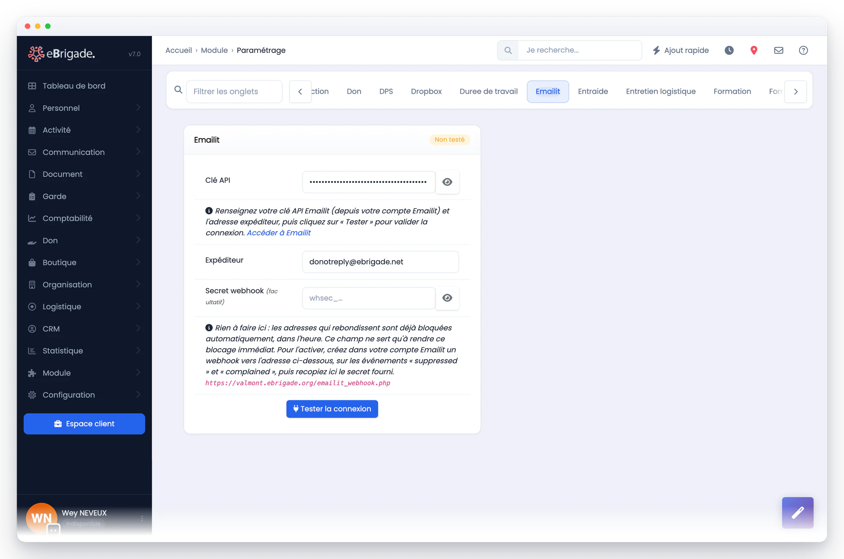Click the Boutique shopping bag icon

(32, 263)
